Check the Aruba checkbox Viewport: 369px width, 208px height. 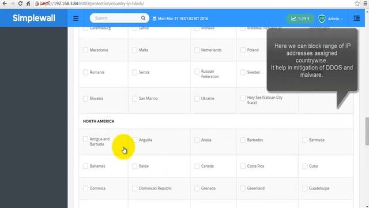point(197,140)
